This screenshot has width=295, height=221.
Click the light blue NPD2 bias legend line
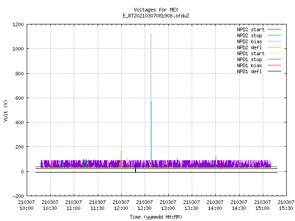[x=274, y=41]
